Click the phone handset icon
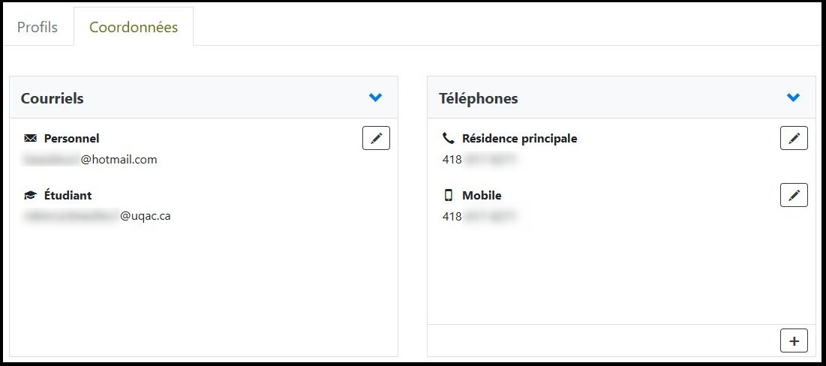The image size is (826, 366). 449,139
